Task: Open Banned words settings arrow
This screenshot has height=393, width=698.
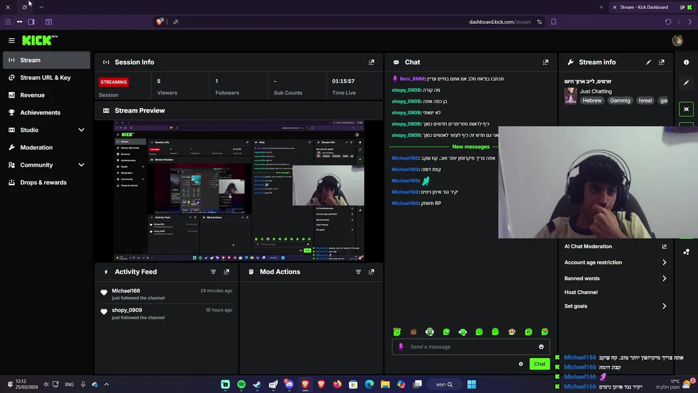Action: tap(664, 278)
